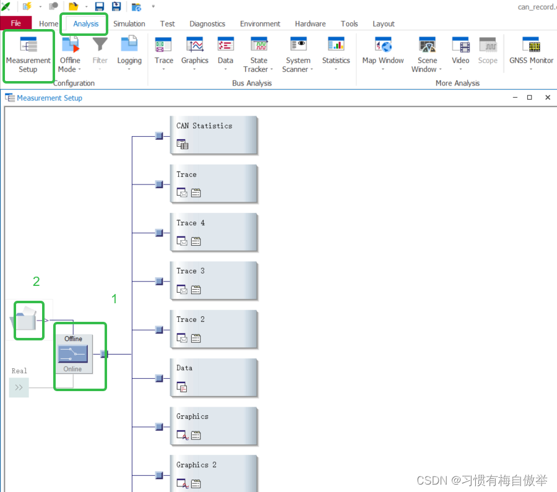Click the Logging ribbon icon
The width and height of the screenshot is (557, 492).
[129, 45]
